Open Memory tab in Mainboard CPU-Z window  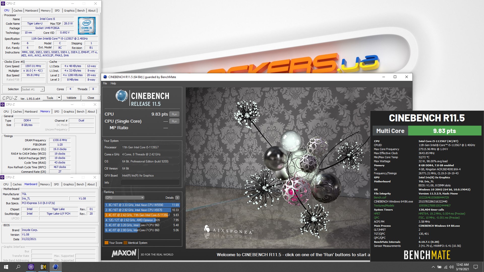[x=45, y=184]
